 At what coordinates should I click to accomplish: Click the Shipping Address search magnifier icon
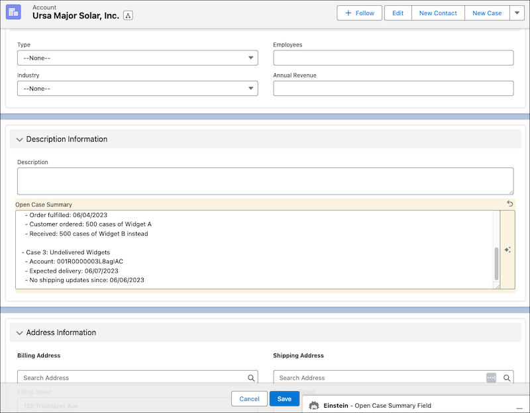[x=507, y=378]
